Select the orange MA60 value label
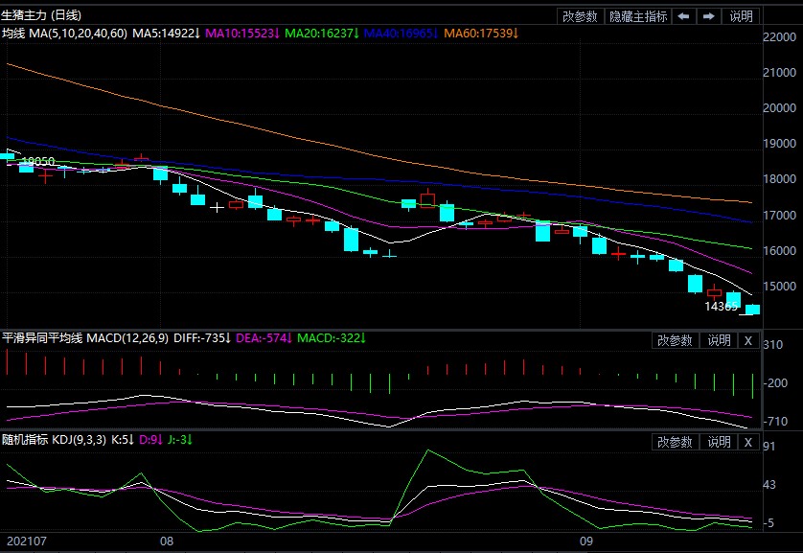Screen dimensions: 803x553 (x=480, y=34)
